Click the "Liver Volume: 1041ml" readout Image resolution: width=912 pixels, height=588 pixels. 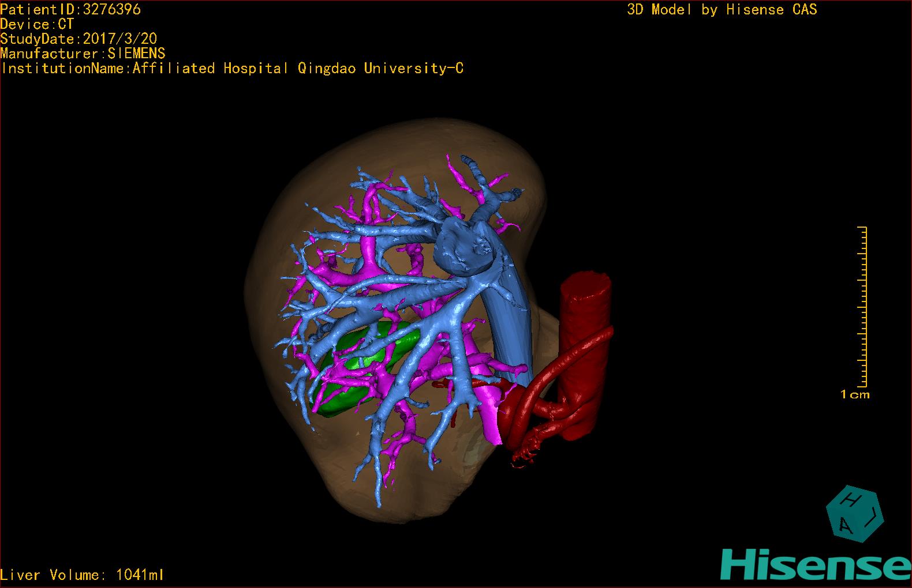(82, 575)
